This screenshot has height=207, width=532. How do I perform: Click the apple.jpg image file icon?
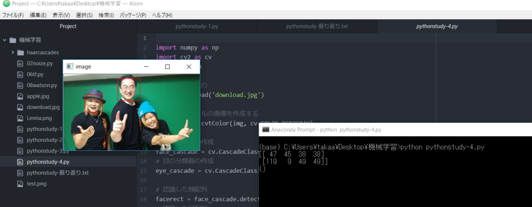(x=20, y=96)
